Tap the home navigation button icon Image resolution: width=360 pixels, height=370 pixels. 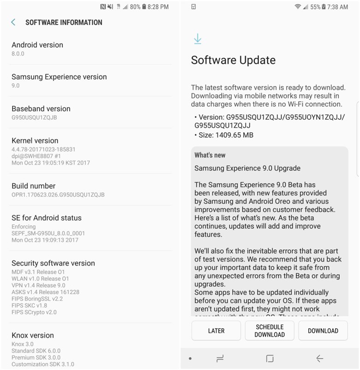pyautogui.click(x=270, y=358)
